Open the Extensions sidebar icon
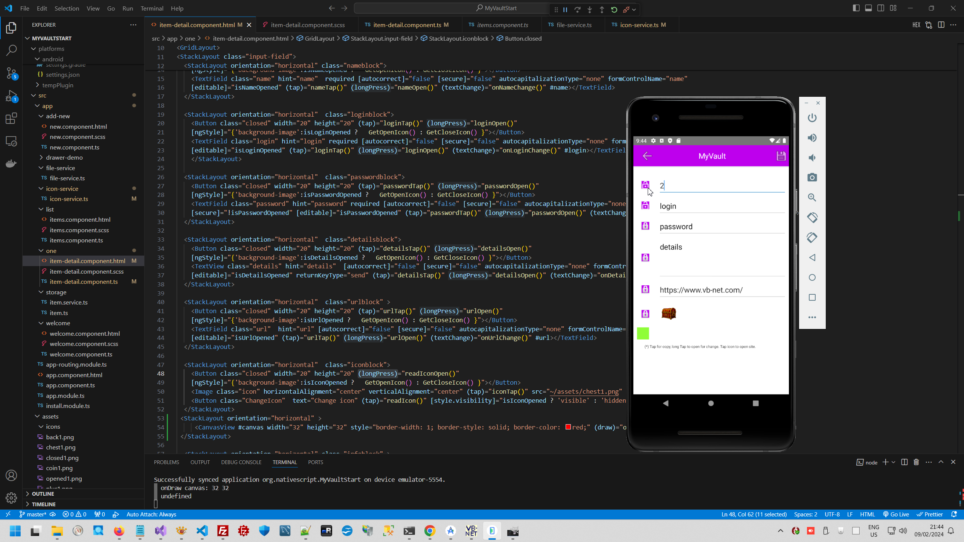The height and width of the screenshot is (542, 964). click(11, 119)
